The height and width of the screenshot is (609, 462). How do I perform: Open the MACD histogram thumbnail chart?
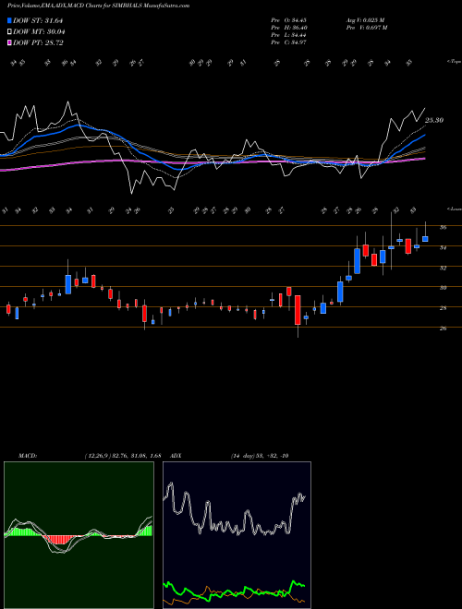[79, 535]
